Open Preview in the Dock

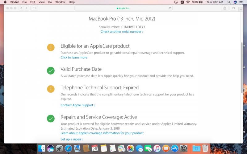coord(121,148)
